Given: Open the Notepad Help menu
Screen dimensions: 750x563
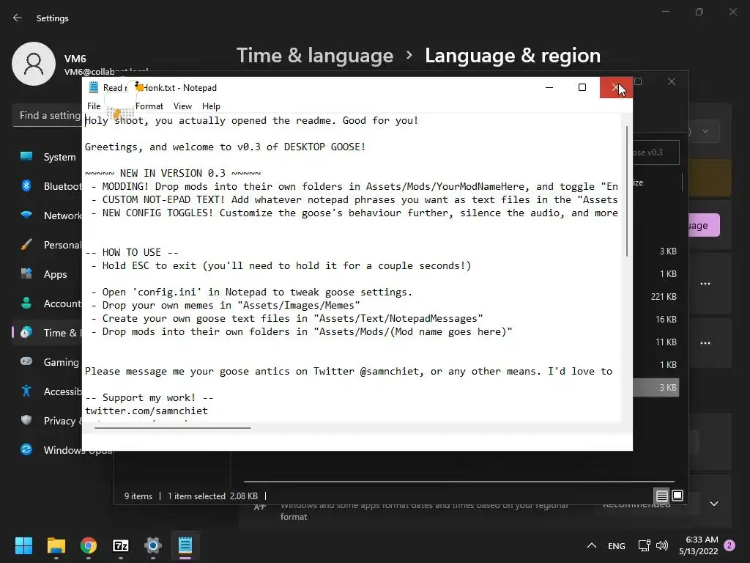Looking at the screenshot, I should (x=211, y=106).
